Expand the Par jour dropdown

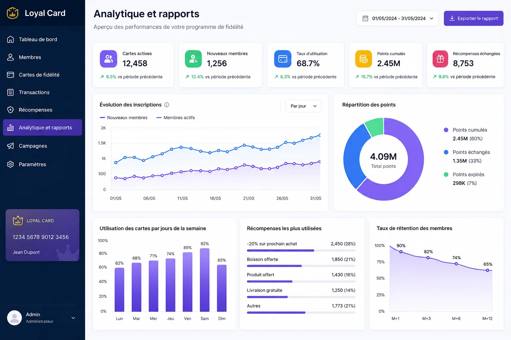point(303,106)
